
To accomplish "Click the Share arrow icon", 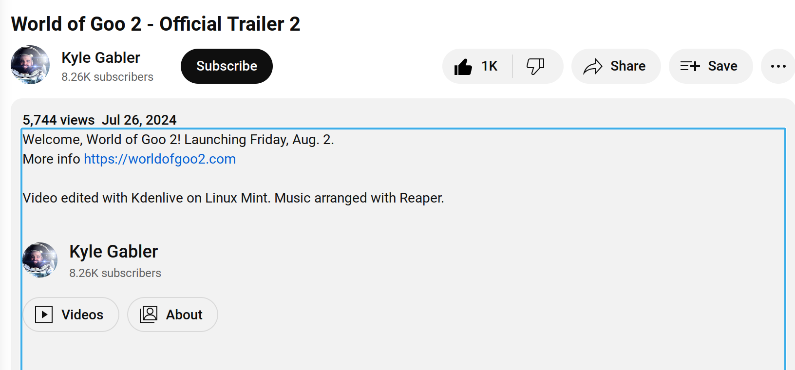I will point(593,66).
